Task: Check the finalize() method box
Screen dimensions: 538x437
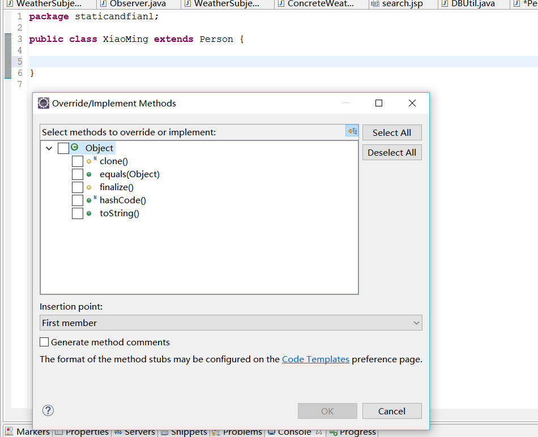Action: [78, 187]
